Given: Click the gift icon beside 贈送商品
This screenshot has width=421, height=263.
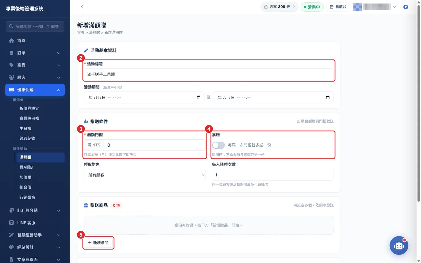Looking at the screenshot, I should click(x=86, y=205).
